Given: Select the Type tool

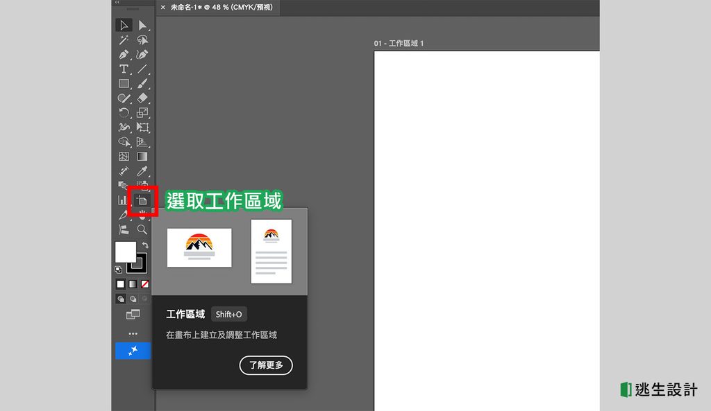Looking at the screenshot, I should pos(124,69).
